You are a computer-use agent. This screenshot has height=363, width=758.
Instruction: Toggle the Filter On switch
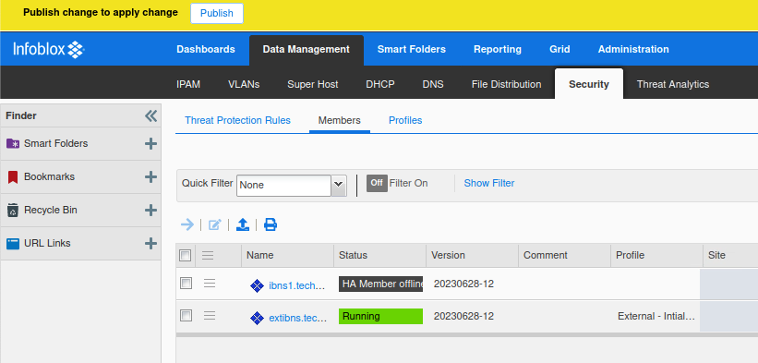[377, 183]
